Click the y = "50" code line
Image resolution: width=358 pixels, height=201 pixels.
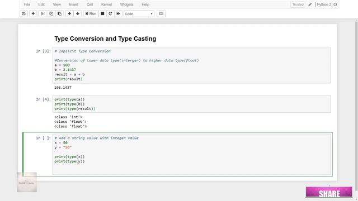63,147
